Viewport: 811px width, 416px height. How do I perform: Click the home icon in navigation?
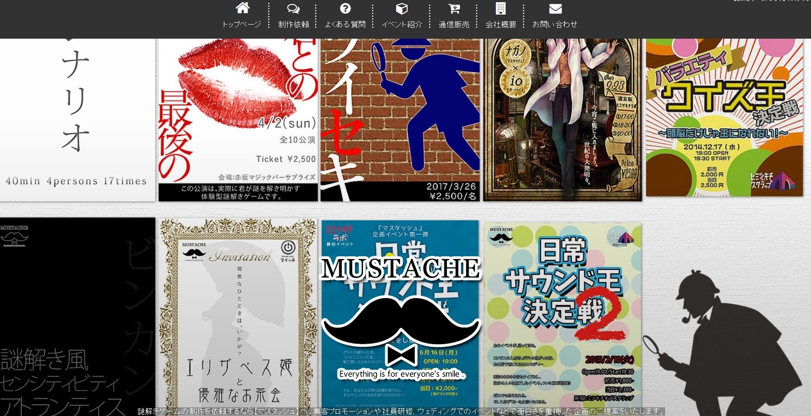point(242,8)
